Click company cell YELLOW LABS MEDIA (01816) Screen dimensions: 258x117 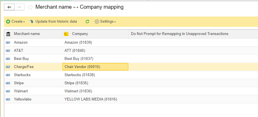click(95, 99)
